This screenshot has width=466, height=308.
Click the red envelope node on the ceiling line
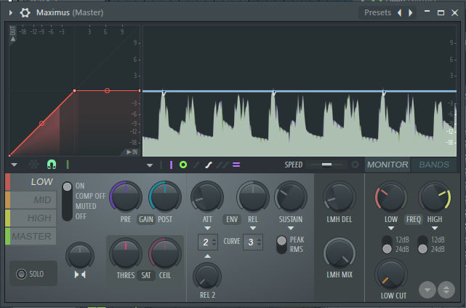[107, 90]
